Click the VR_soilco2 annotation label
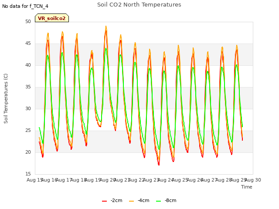Viewport: 279px width, 209px height. click(x=52, y=18)
